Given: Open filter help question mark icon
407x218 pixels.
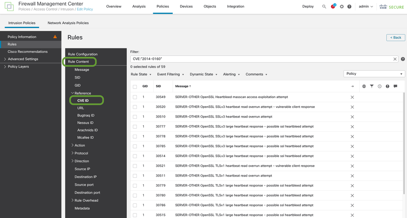Looking at the screenshot, I should point(403,59).
